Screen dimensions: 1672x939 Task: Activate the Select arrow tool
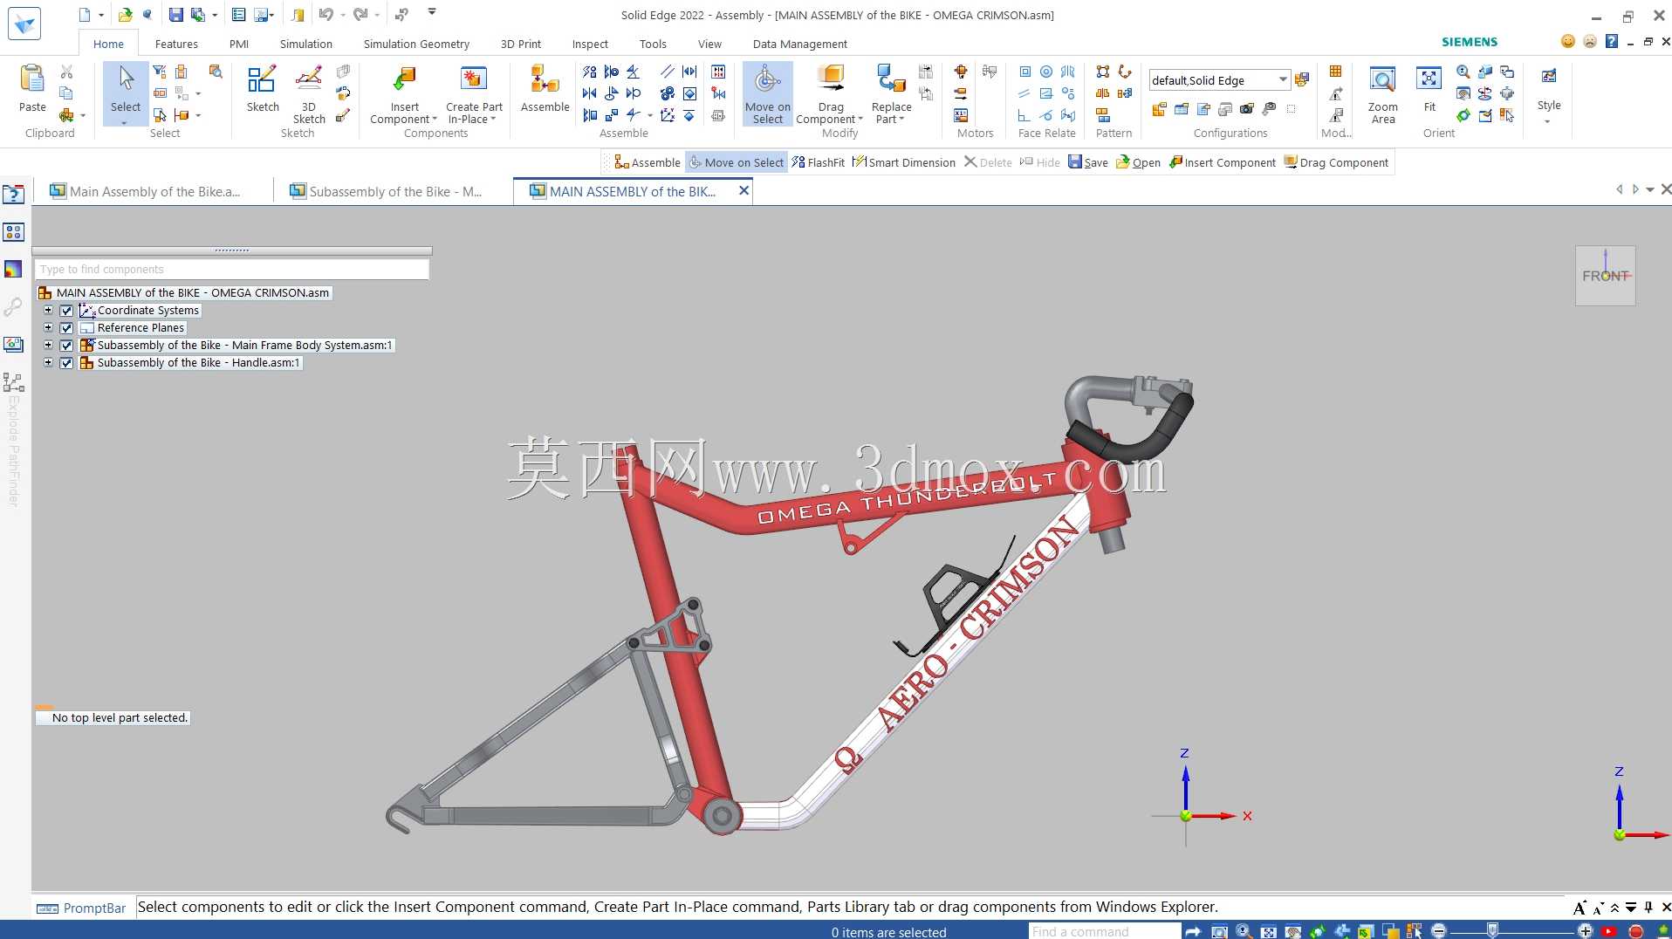[126, 93]
